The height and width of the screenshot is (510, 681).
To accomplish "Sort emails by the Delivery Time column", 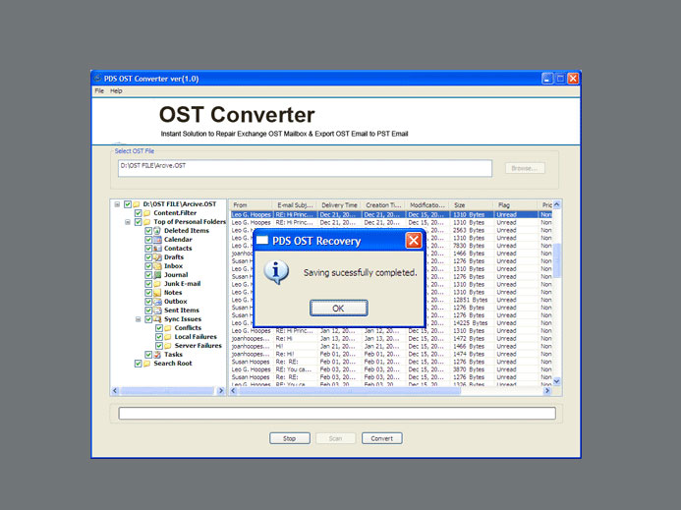I will click(339, 205).
